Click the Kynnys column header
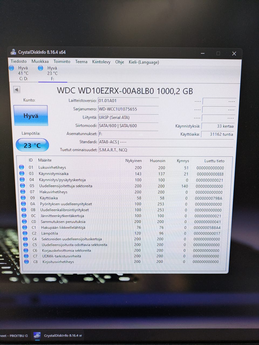 pyautogui.click(x=183, y=161)
